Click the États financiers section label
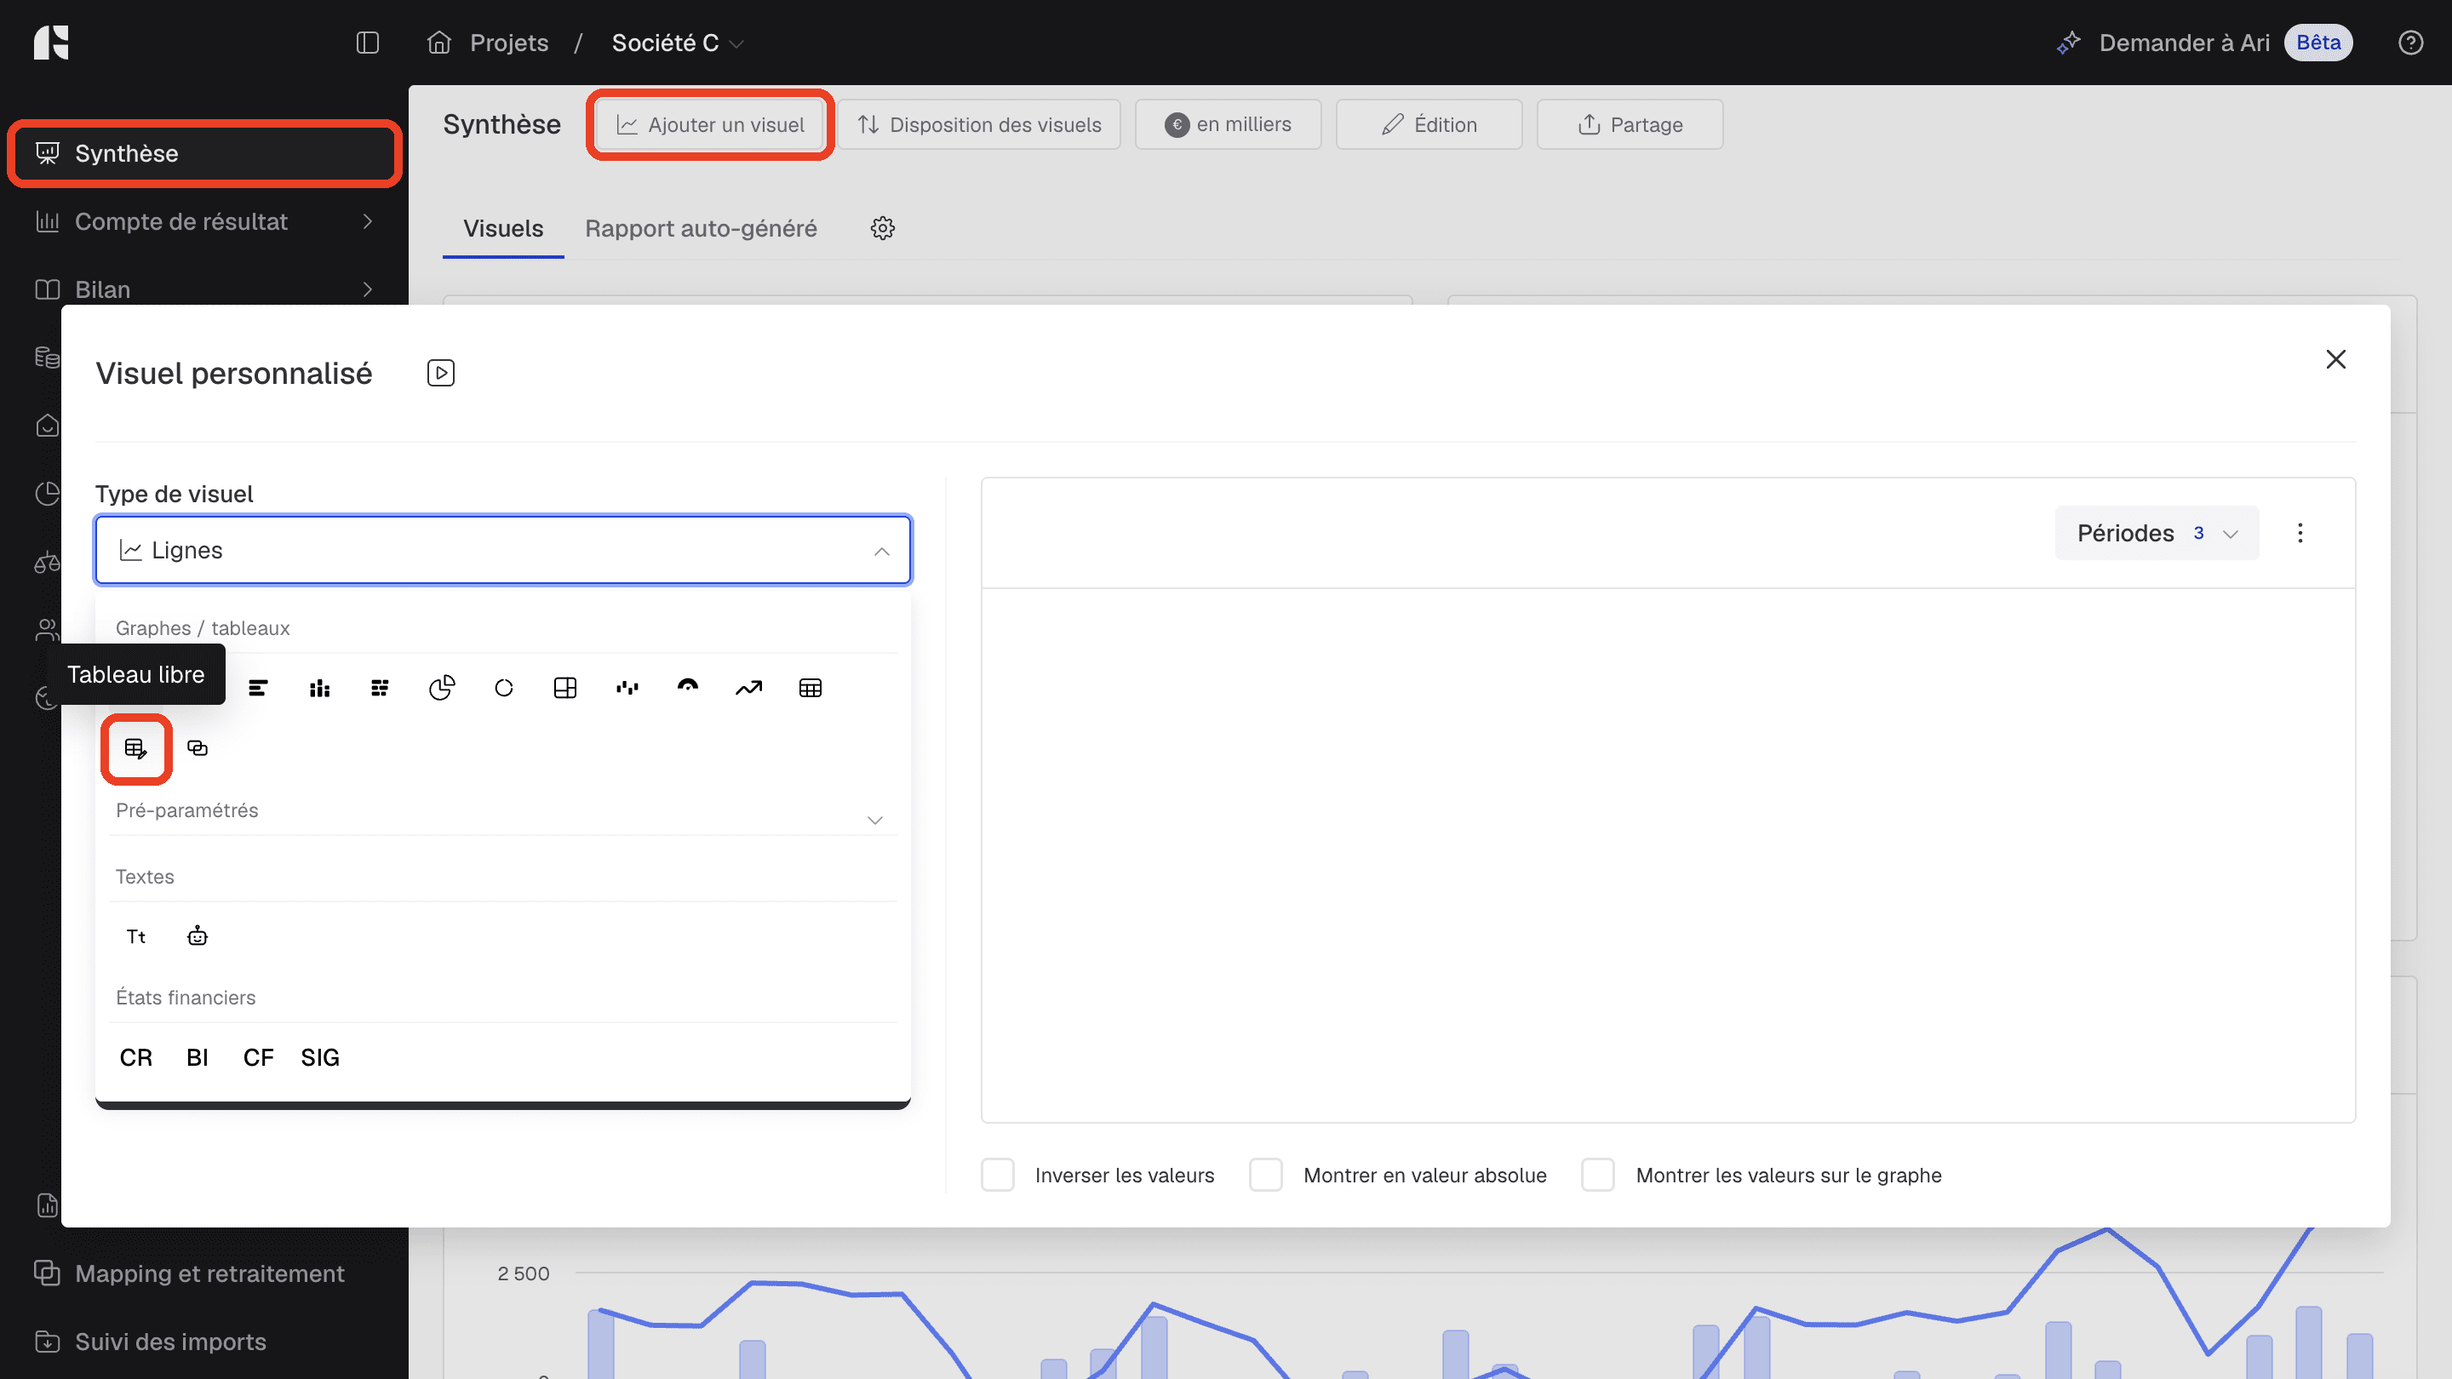The width and height of the screenshot is (2452, 1379). [x=186, y=998]
